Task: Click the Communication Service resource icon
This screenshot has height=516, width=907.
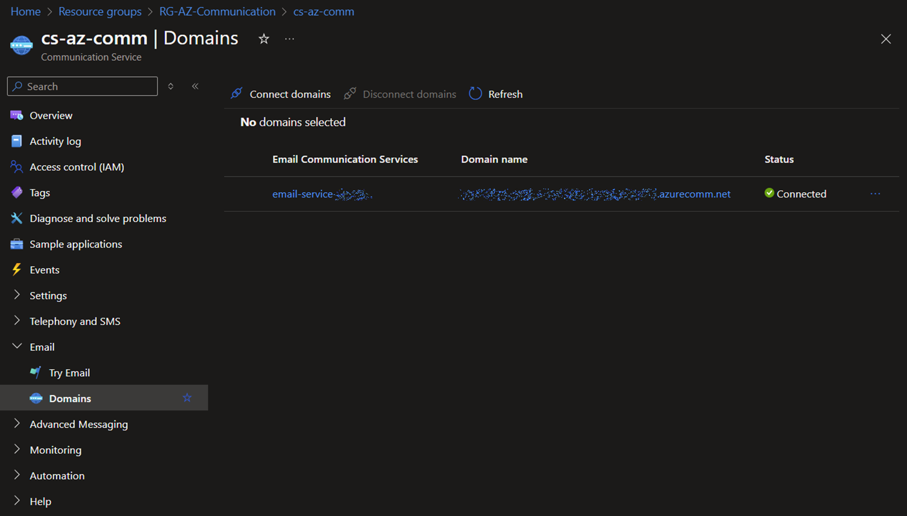Action: point(21,45)
